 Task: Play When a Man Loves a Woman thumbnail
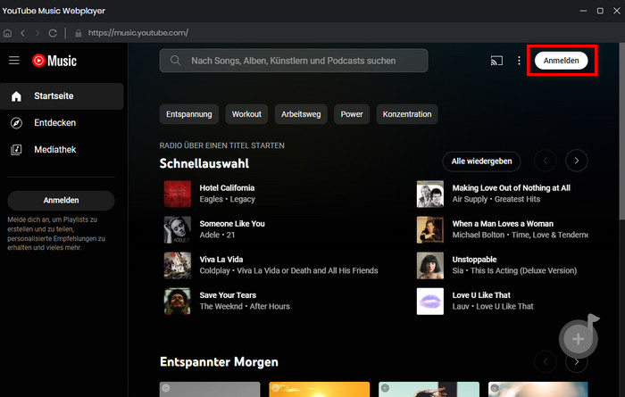(430, 230)
